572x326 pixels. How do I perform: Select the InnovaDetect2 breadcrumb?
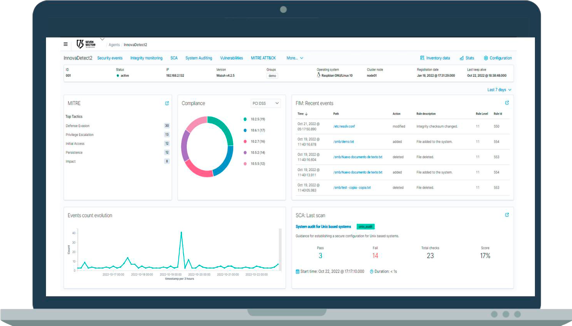135,45
